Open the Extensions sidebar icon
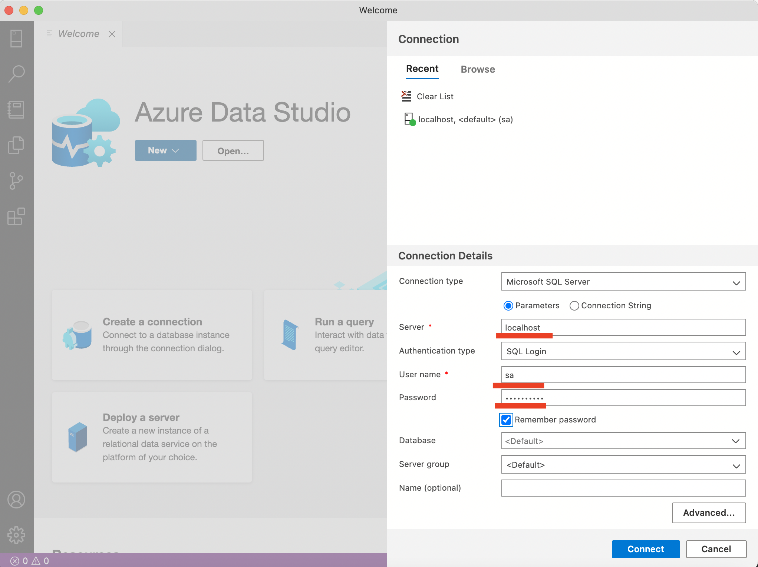The width and height of the screenshot is (758, 567). (x=16, y=216)
